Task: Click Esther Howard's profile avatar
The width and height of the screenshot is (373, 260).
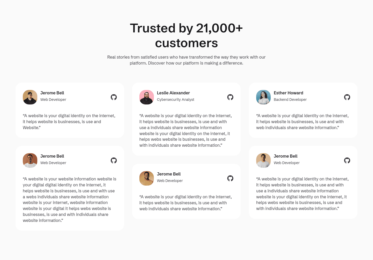Action: (x=263, y=97)
